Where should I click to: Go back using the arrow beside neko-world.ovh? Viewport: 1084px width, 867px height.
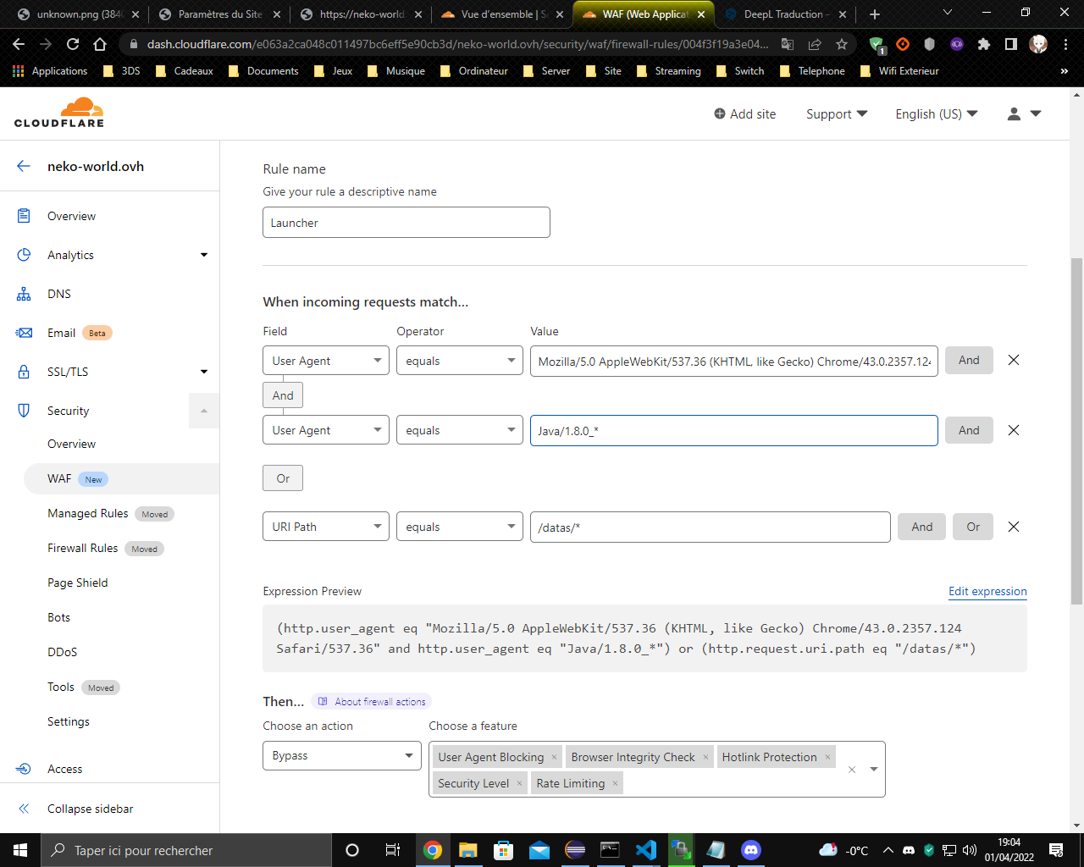24,166
